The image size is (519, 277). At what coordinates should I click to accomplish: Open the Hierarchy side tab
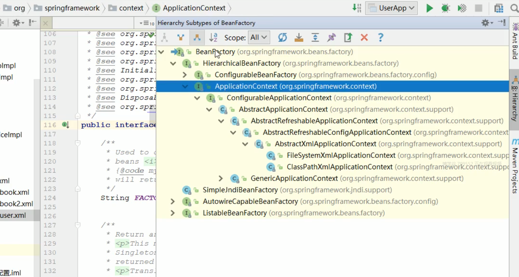(x=514, y=100)
